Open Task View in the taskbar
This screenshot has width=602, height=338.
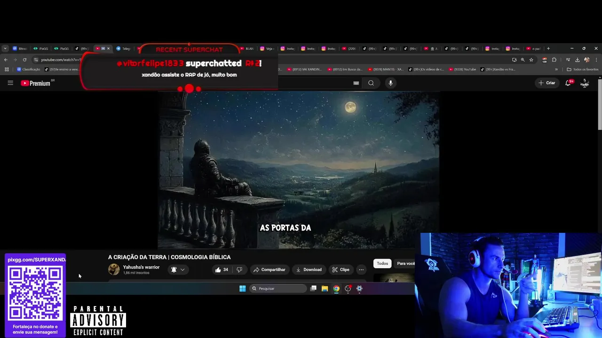(x=313, y=289)
